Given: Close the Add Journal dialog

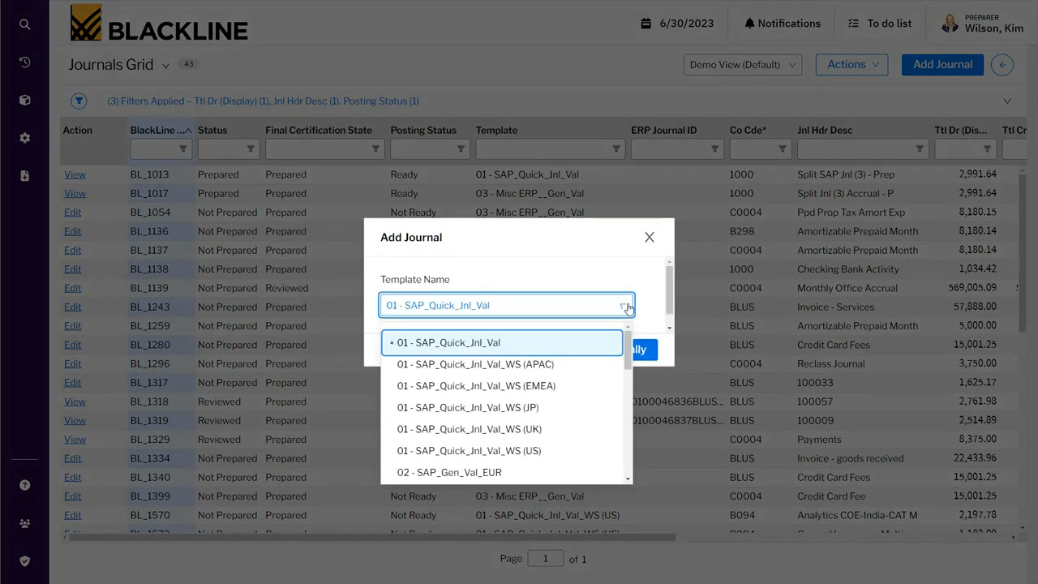Looking at the screenshot, I should point(649,237).
